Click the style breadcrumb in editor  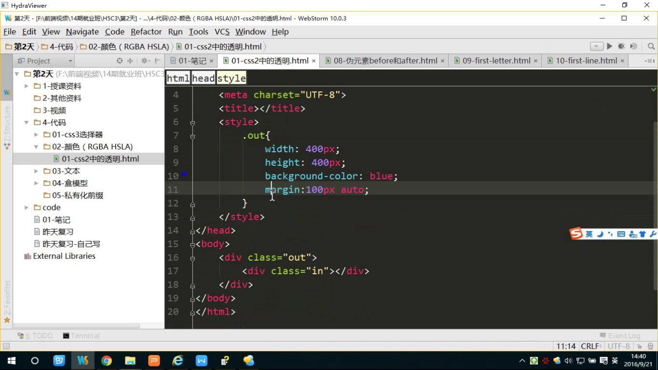[x=232, y=78]
